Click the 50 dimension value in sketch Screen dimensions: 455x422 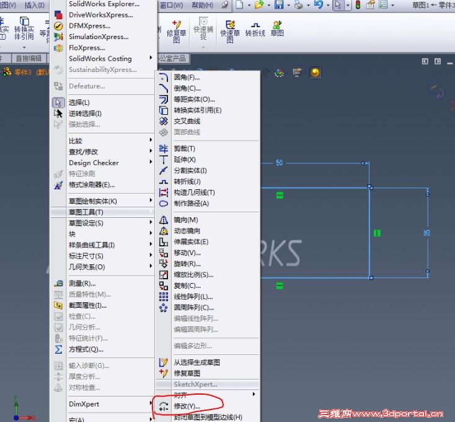click(279, 163)
